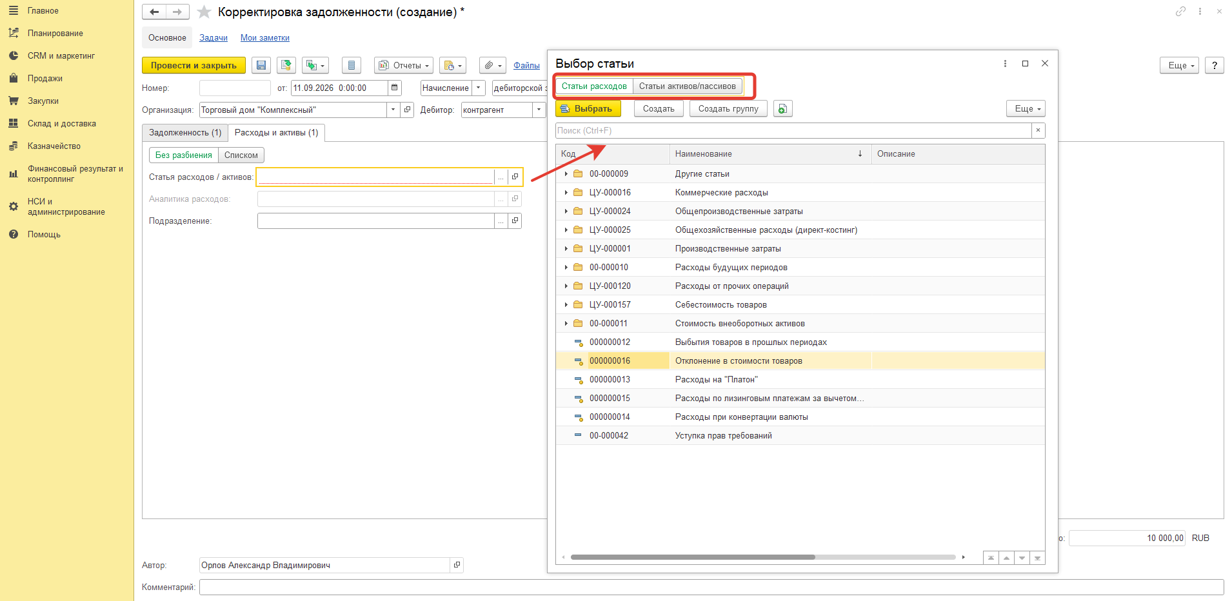Open the Начисление dropdown arrow
Viewport: 1232px width, 601px height.
[478, 88]
